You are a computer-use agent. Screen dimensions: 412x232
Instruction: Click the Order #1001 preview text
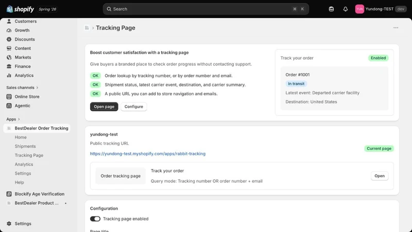298,75
